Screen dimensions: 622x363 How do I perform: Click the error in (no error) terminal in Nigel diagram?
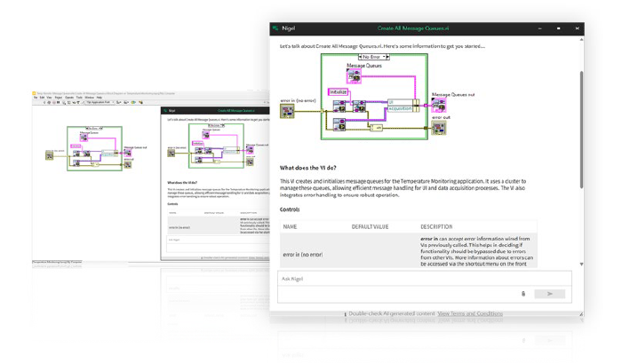tap(287, 111)
